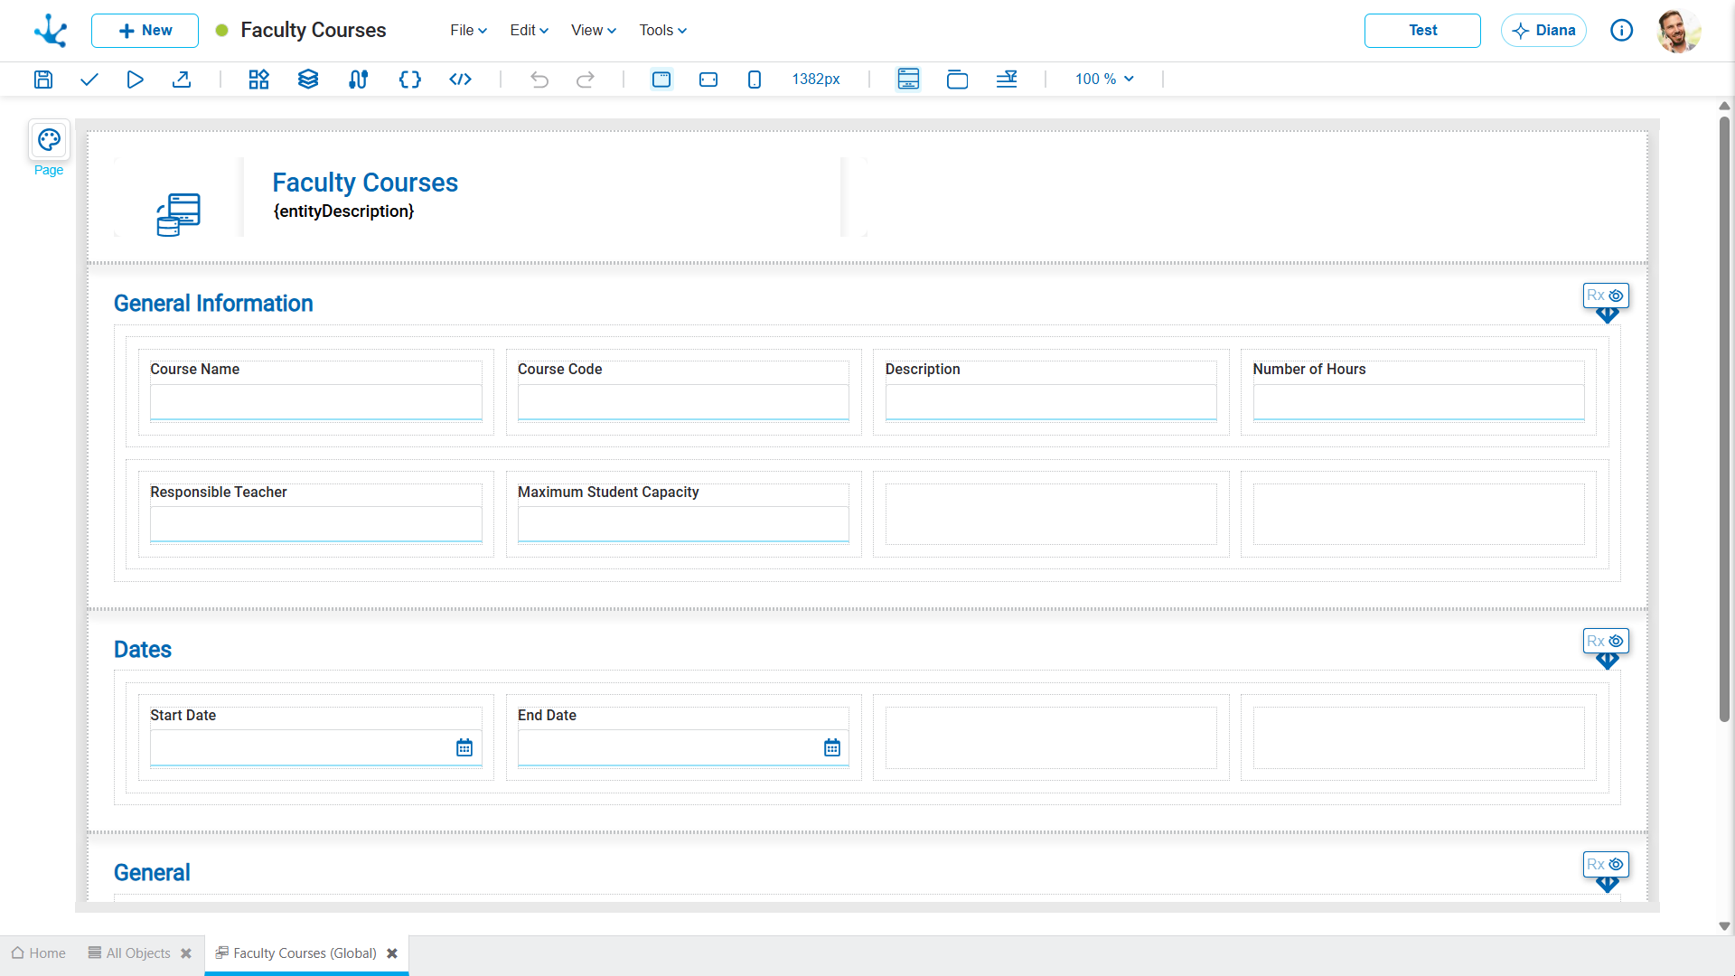Select the mobile device preview icon

point(755,80)
